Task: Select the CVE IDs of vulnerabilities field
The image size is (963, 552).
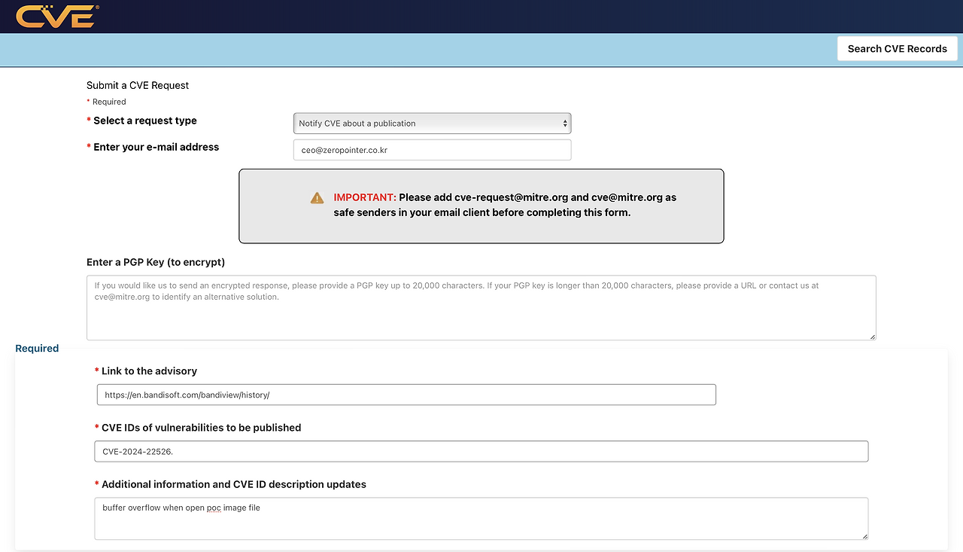Action: tap(481, 451)
